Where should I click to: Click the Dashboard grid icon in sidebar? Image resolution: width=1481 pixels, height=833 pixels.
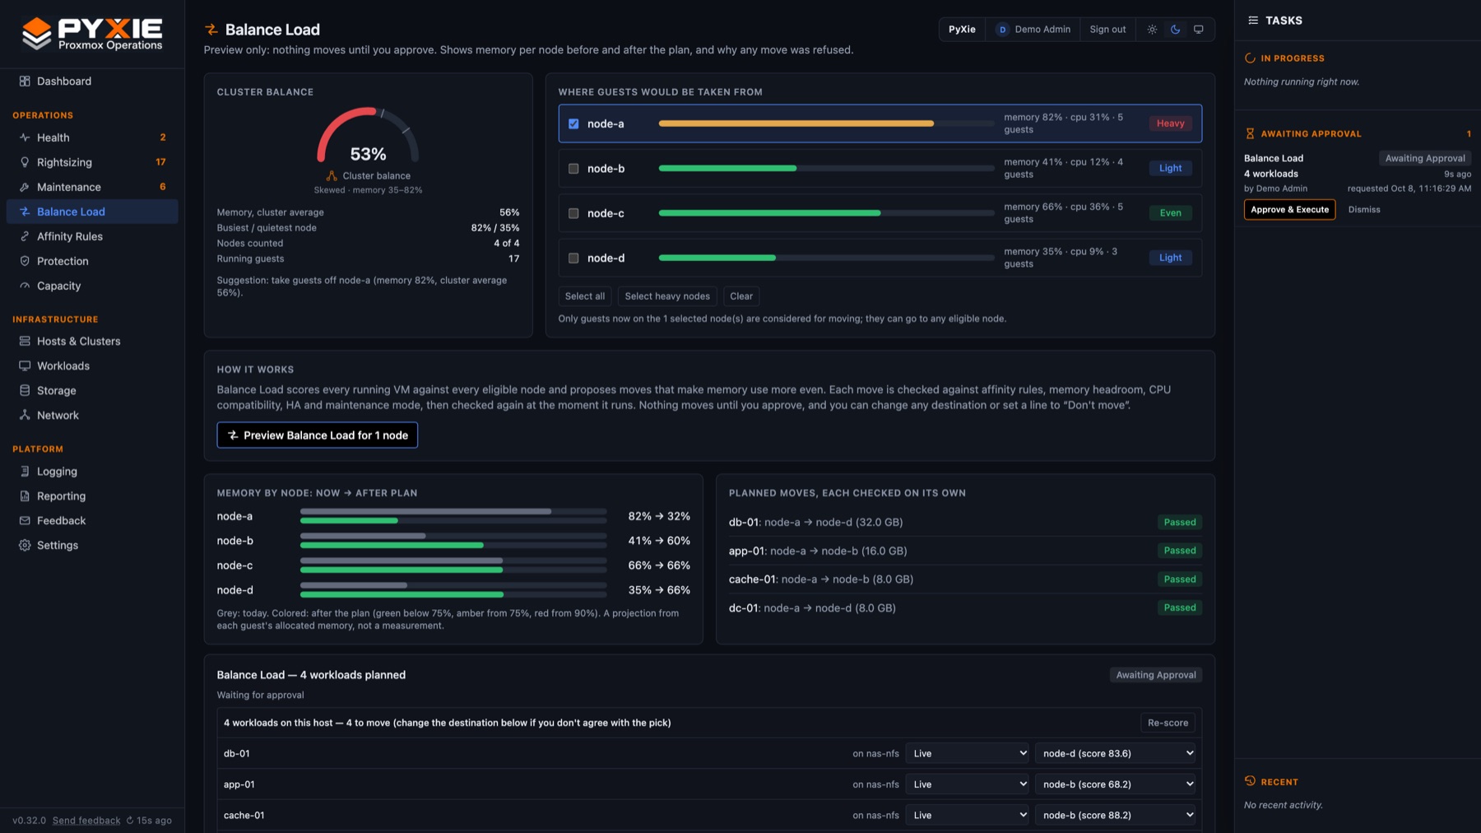(x=25, y=81)
